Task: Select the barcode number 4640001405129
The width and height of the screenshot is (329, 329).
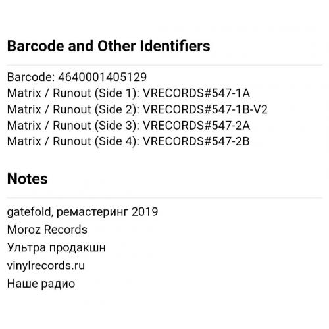Action: [x=102, y=77]
